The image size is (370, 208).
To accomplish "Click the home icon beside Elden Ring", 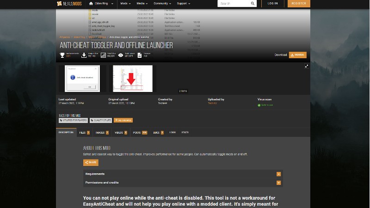I will [91, 4].
